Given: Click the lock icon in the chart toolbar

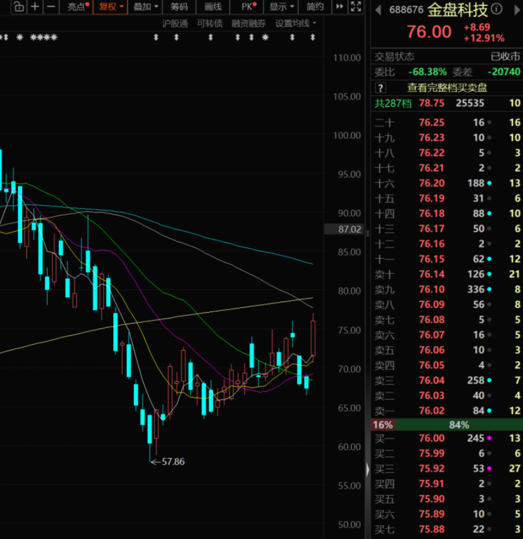Looking at the screenshot, I should tap(19, 6).
